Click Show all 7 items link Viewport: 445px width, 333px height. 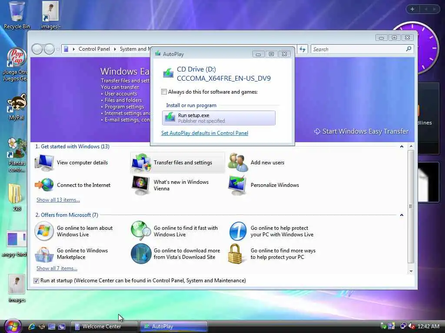[x=57, y=268]
